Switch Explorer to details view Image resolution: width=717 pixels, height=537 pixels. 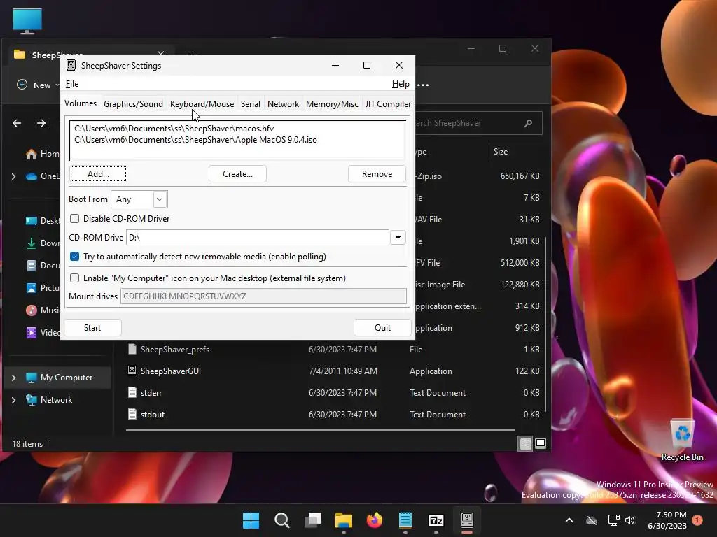pyautogui.click(x=525, y=444)
